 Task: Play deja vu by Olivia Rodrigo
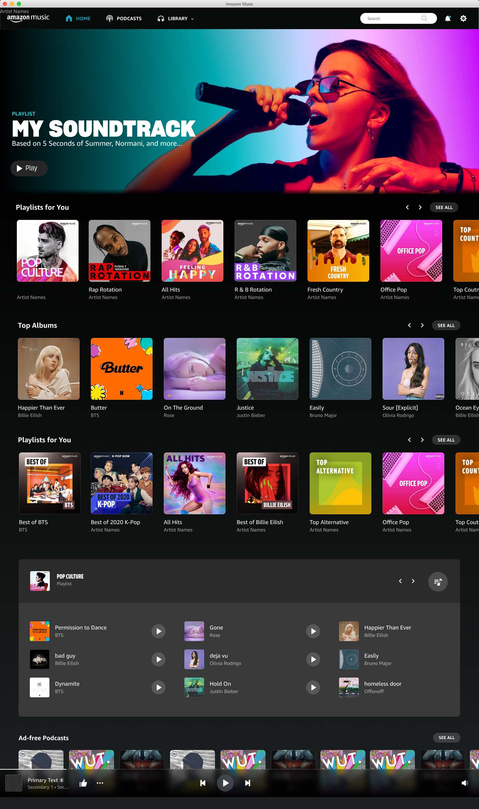tap(313, 659)
